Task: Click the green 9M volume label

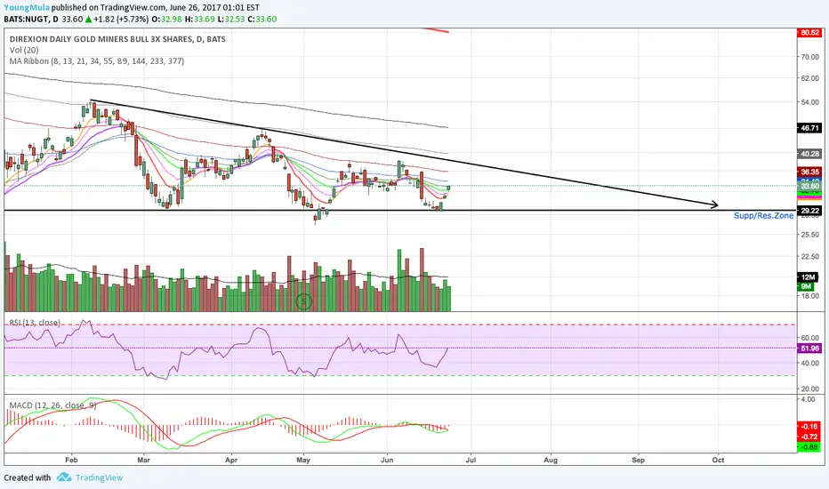Action: pyautogui.click(x=806, y=286)
